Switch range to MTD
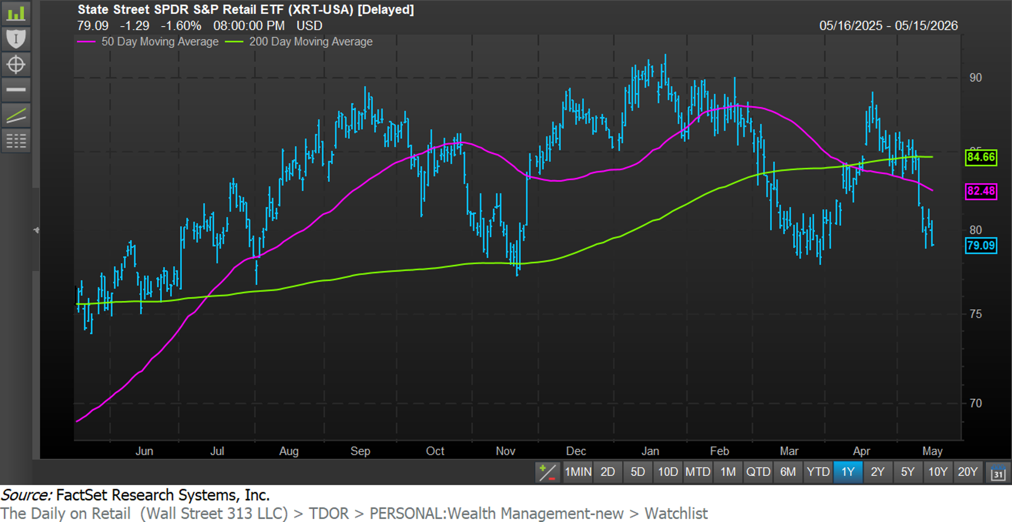The height and width of the screenshot is (522, 1012). [698, 472]
